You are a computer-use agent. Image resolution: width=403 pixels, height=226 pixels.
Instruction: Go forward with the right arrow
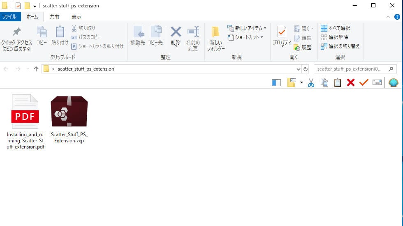click(18, 69)
